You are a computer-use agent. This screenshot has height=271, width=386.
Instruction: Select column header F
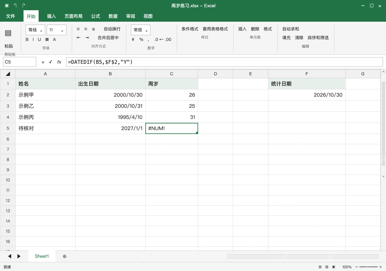point(307,74)
